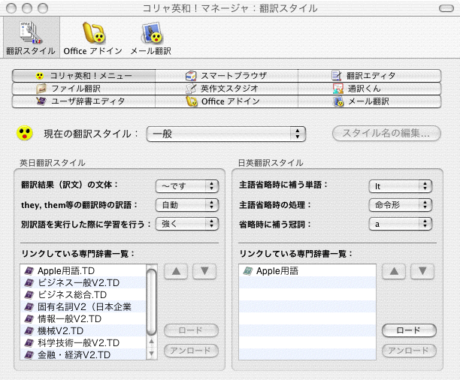This screenshot has height=380, width=460.
Task: Click アンロード in the 英日翻訳スタイル panel
Action: click(191, 351)
